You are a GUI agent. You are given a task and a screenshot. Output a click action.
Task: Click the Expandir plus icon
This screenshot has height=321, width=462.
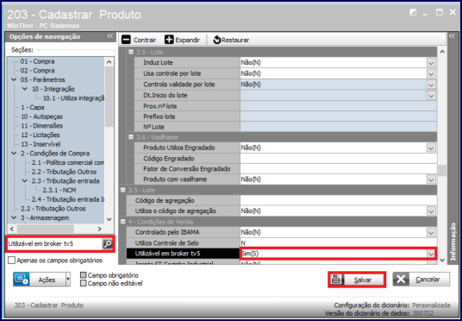(x=169, y=40)
